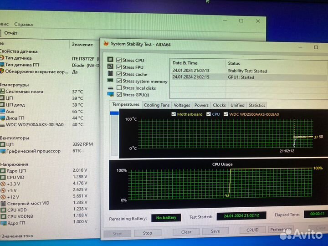The image size is (328, 246).
Task: Click the +5 V lightning icon
Action: point(3,190)
